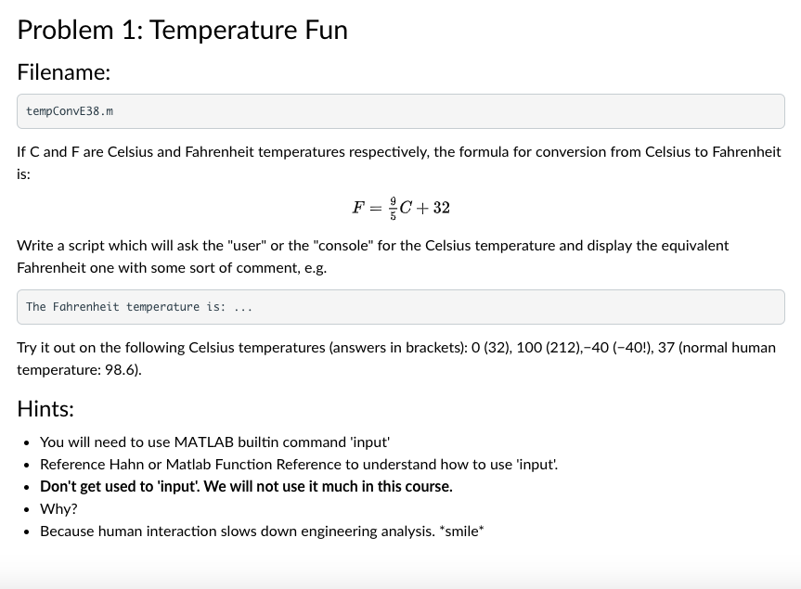Click the "Why?" hint line
The height and width of the screenshot is (589, 801).
click(x=58, y=509)
